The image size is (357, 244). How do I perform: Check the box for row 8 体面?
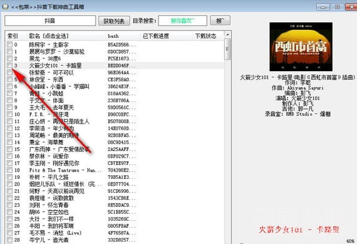(10, 100)
